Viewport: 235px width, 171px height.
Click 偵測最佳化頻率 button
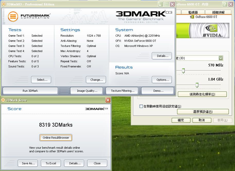coord(202,94)
